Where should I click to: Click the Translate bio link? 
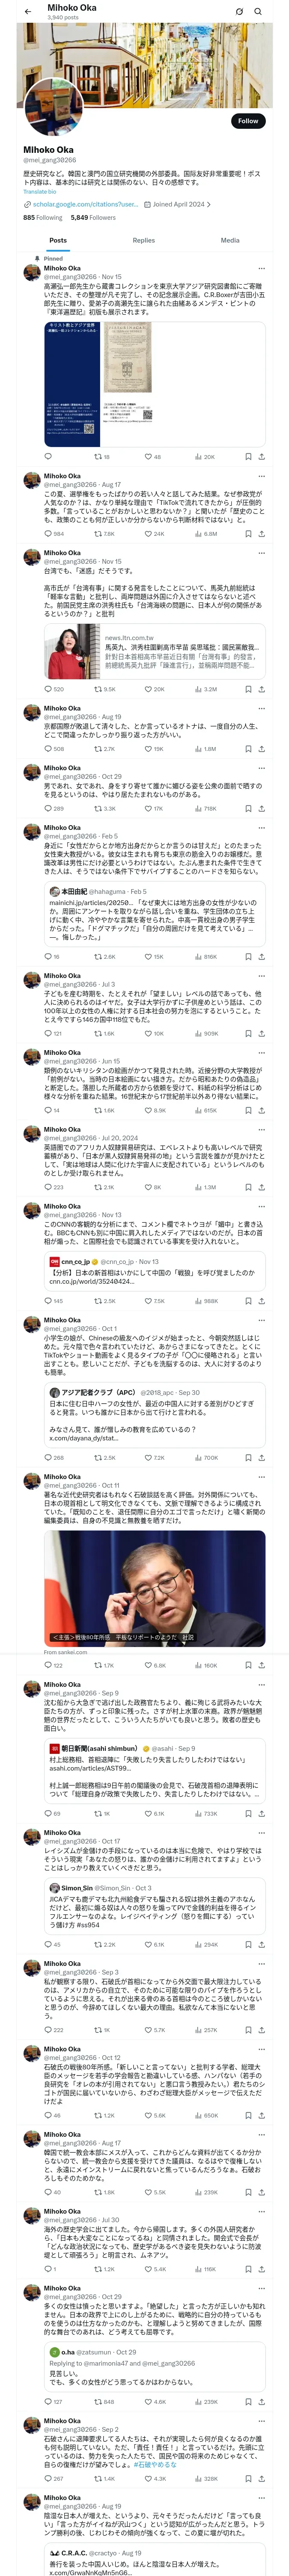(40, 192)
